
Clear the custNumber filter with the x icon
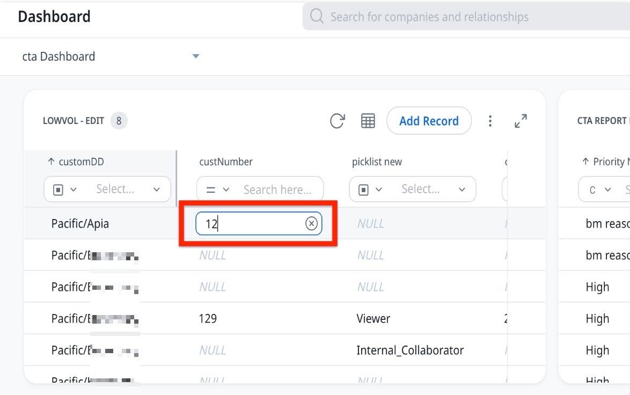[x=311, y=223]
